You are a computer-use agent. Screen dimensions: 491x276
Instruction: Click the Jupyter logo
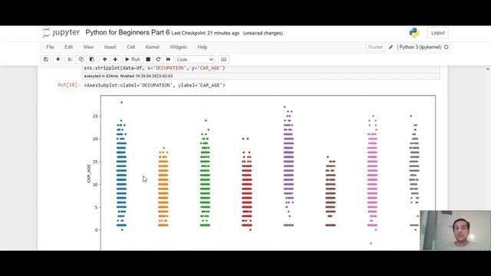click(x=61, y=32)
